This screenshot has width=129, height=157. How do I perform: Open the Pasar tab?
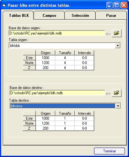pyautogui.click(x=111, y=16)
